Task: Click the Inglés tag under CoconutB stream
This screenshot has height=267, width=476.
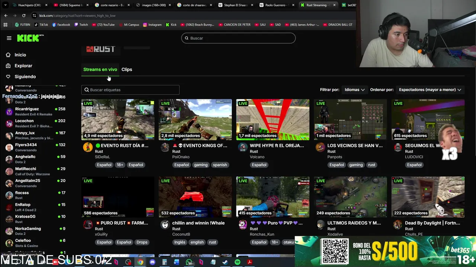Action: click(180, 243)
